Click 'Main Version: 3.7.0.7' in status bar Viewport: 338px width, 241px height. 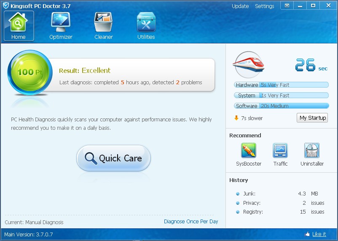[29, 234]
